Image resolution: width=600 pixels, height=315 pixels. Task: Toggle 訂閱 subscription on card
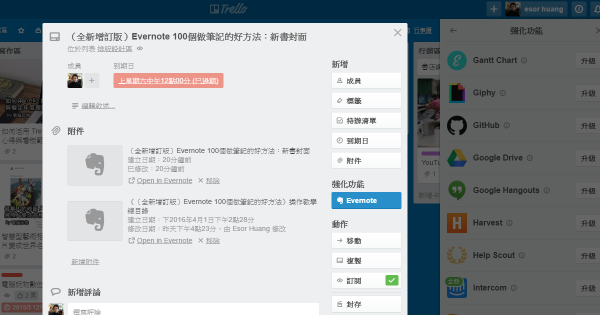pyautogui.click(x=366, y=280)
